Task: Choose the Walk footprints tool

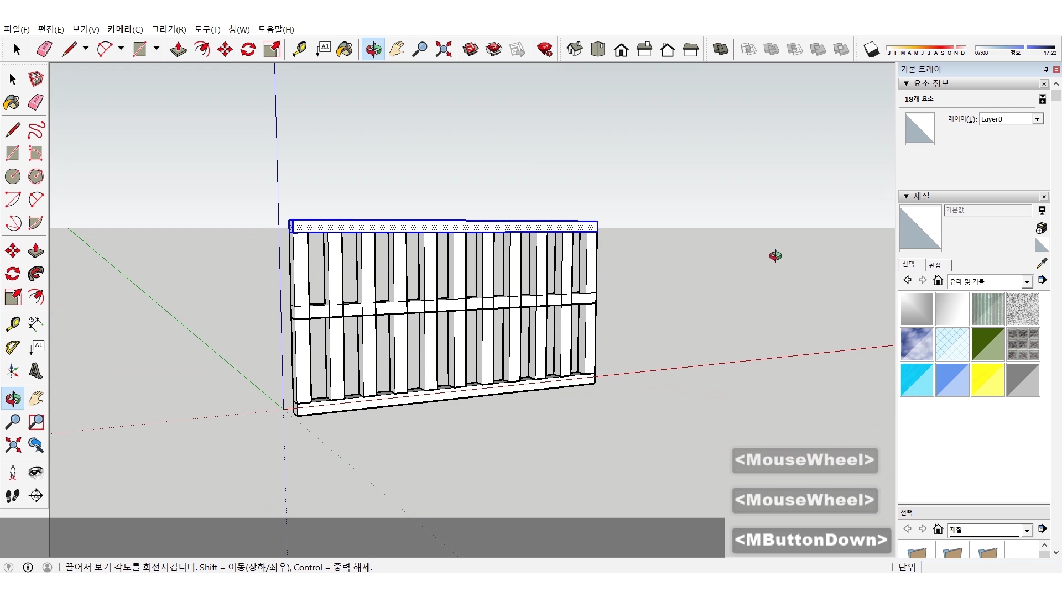Action: coord(13,496)
